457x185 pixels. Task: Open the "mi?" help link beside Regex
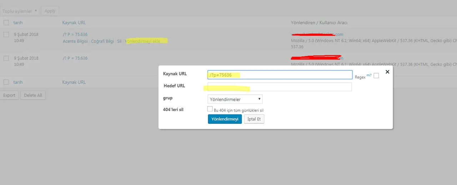[x=369, y=75]
